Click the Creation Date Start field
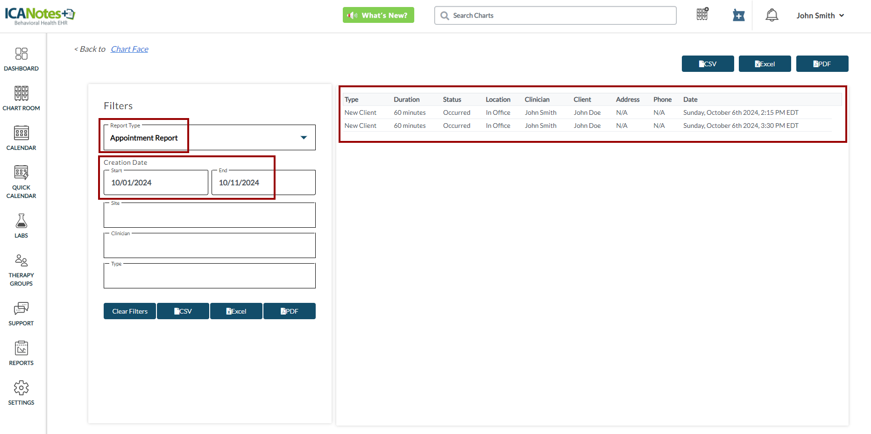The width and height of the screenshot is (871, 434). (156, 183)
